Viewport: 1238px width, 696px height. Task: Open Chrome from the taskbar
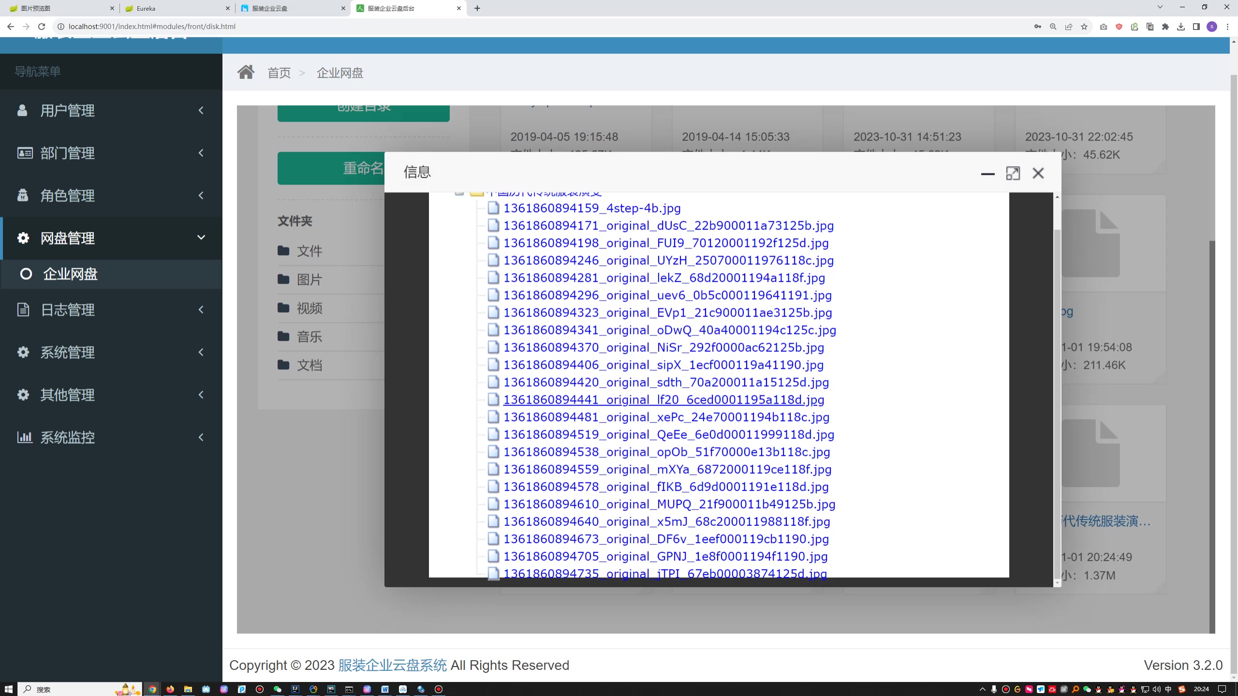(x=152, y=689)
